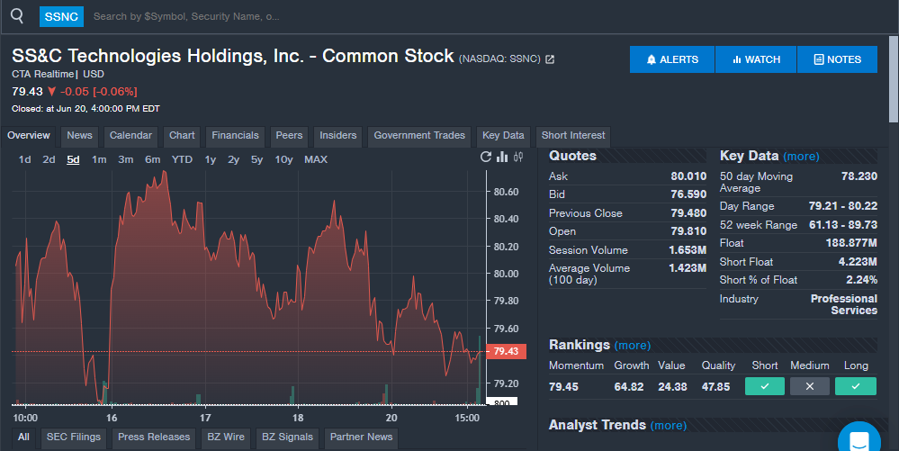This screenshot has width=899, height=451.
Task: Add the stock to WATCH list
Action: tap(756, 59)
